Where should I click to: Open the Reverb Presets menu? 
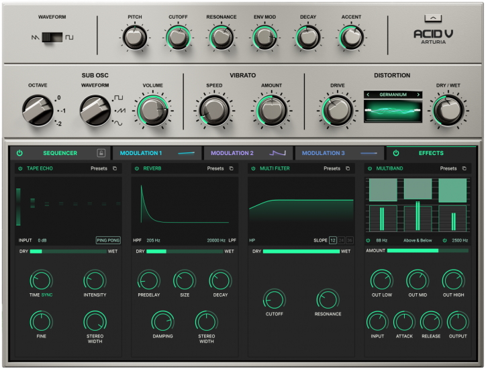pos(215,168)
